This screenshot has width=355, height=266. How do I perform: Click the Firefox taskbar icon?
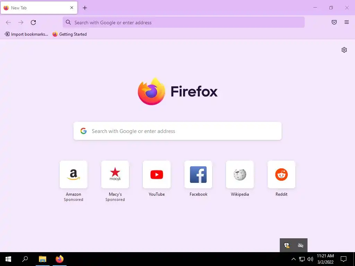pos(60,259)
